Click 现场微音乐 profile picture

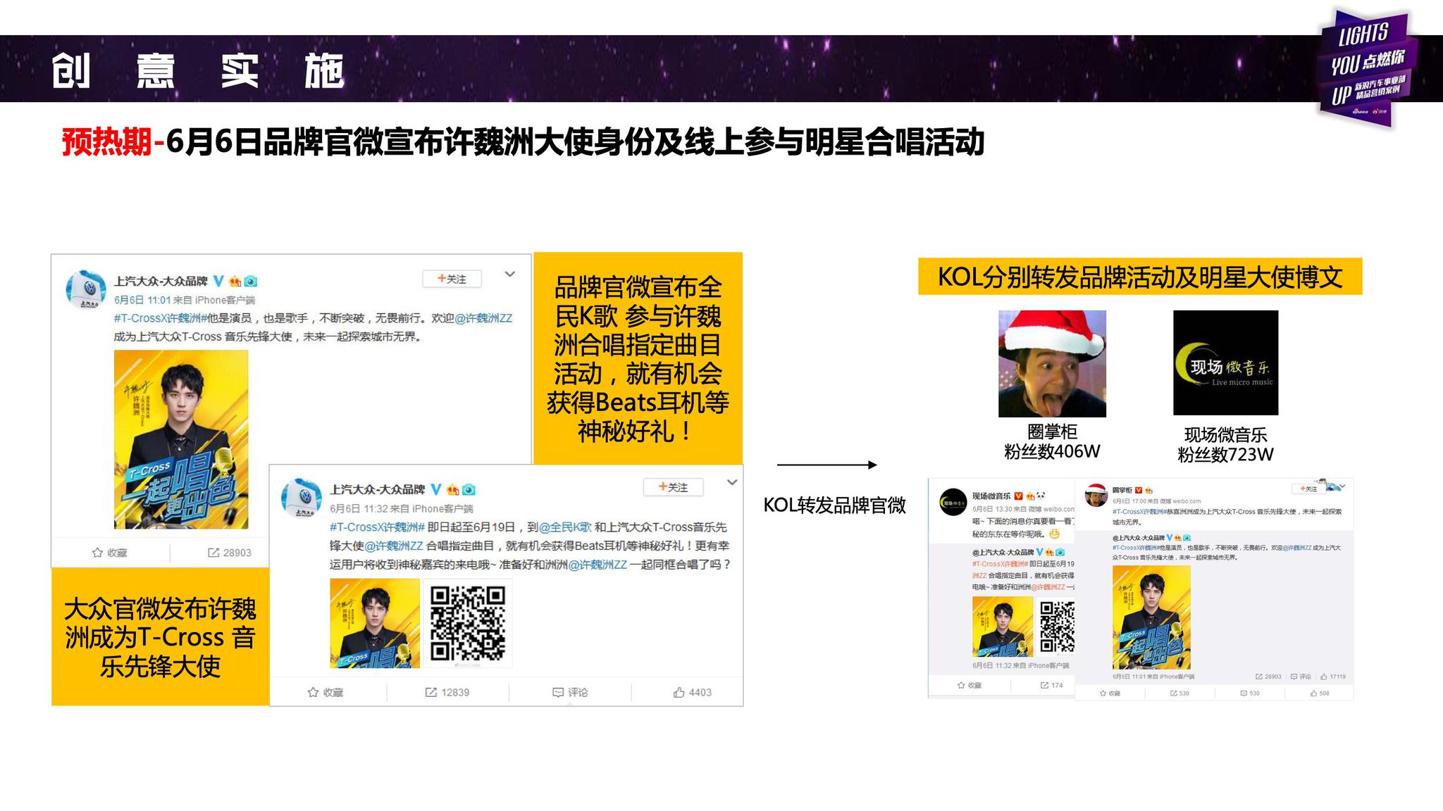(1225, 363)
